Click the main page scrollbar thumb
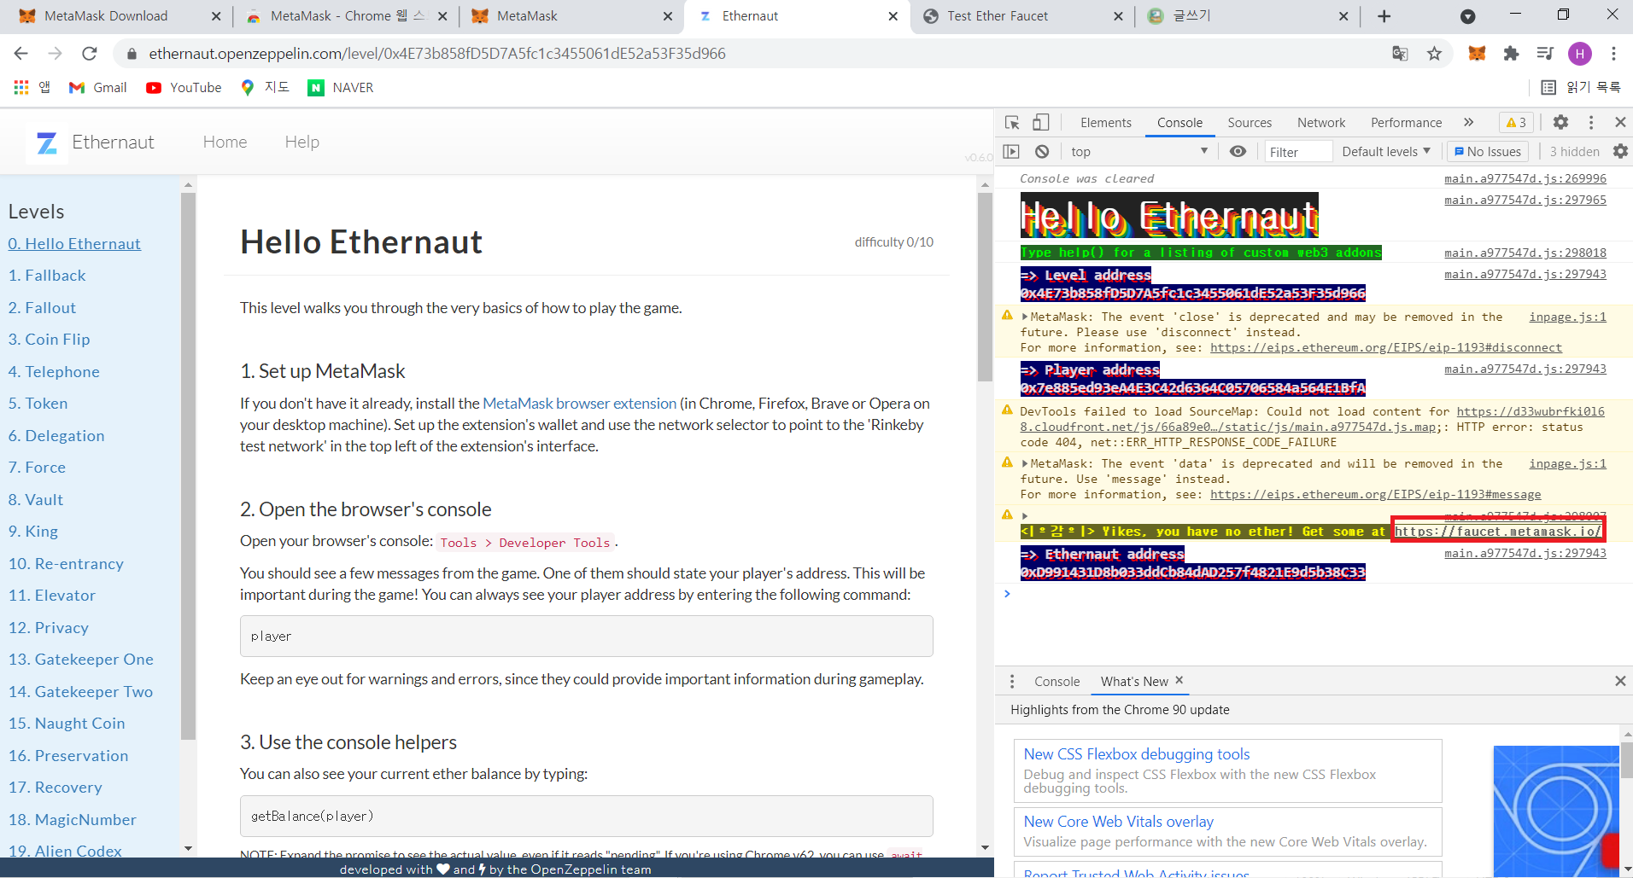 coord(985,287)
